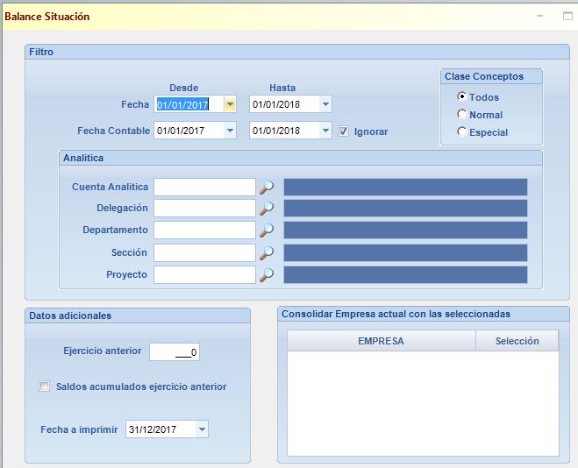
Task: Select the Todos radio option
Action: [461, 96]
